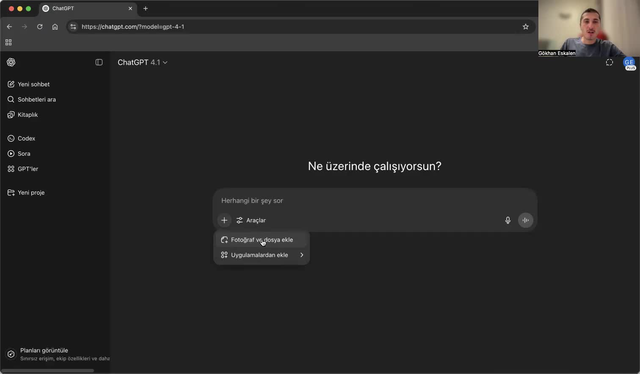Click the browser forward arrow

pyautogui.click(x=25, y=27)
